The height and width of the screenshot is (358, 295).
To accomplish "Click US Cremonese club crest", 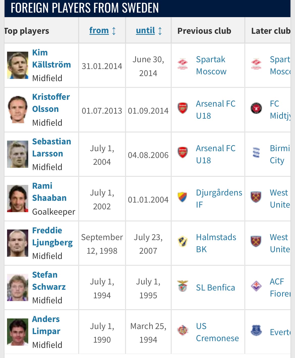I will [183, 331].
